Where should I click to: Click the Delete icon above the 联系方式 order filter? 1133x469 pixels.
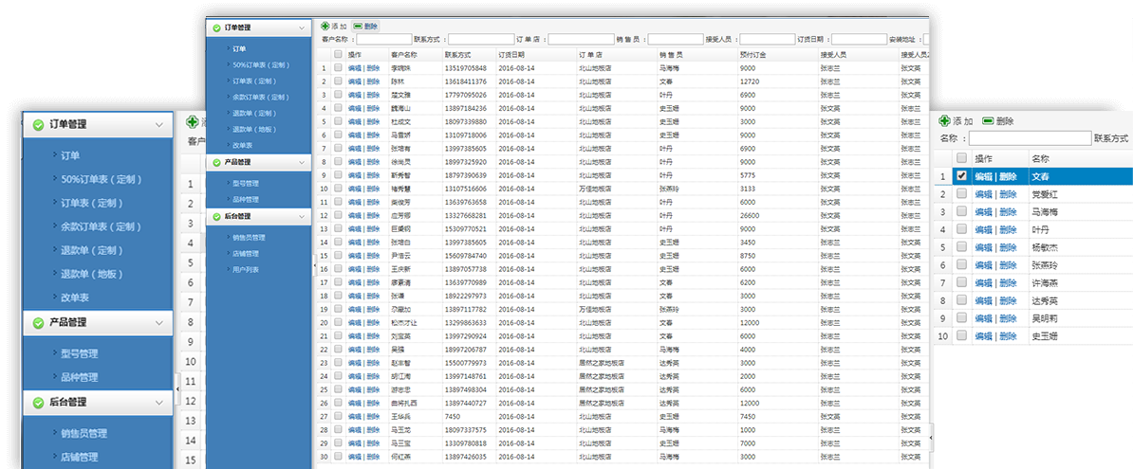coord(358,27)
